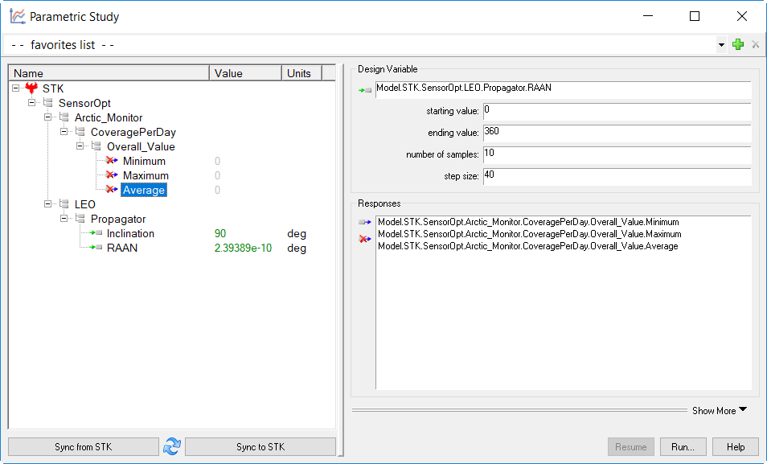767x464 pixels.
Task: Collapse the LEO tree node
Action: [49, 205]
